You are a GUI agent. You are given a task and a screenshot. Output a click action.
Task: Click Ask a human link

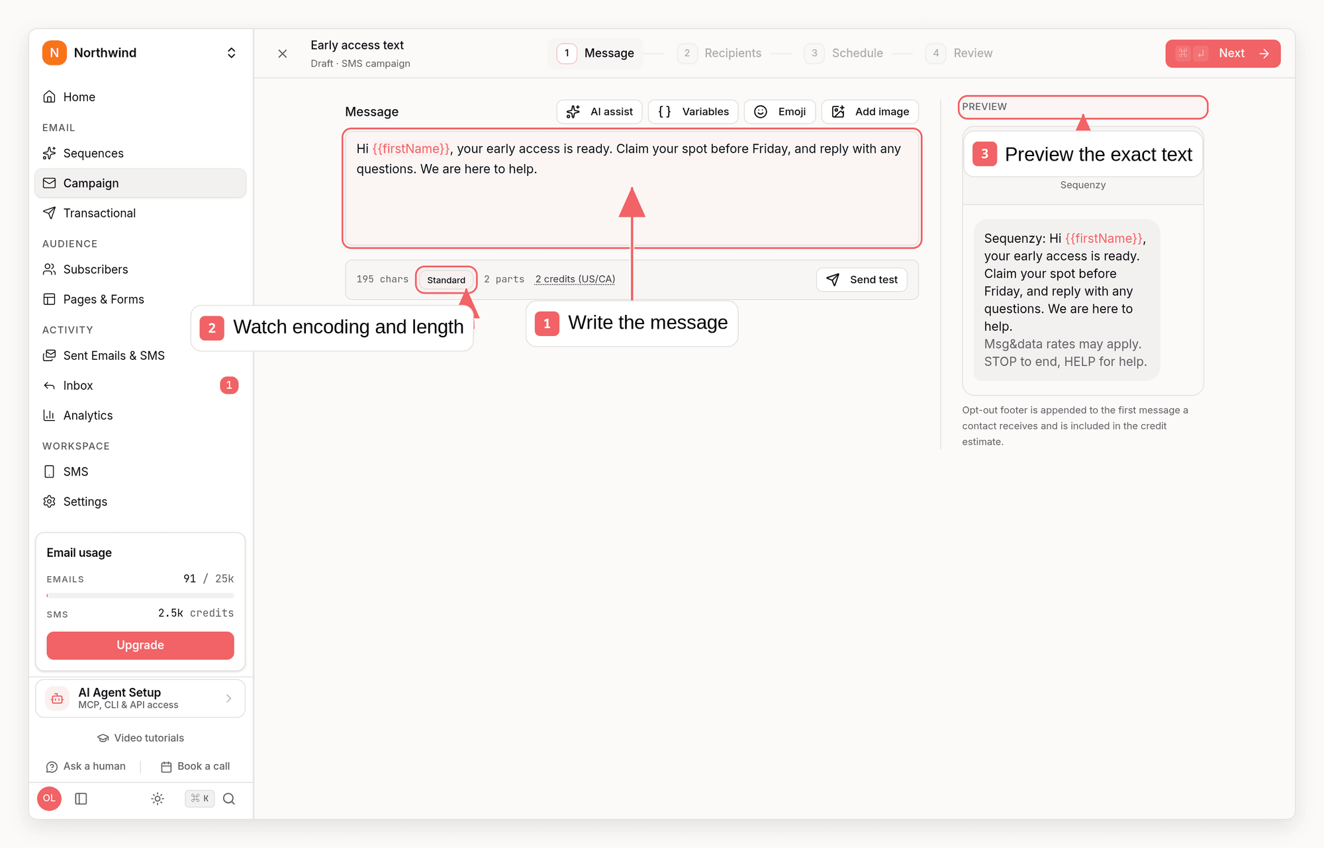[x=86, y=766]
